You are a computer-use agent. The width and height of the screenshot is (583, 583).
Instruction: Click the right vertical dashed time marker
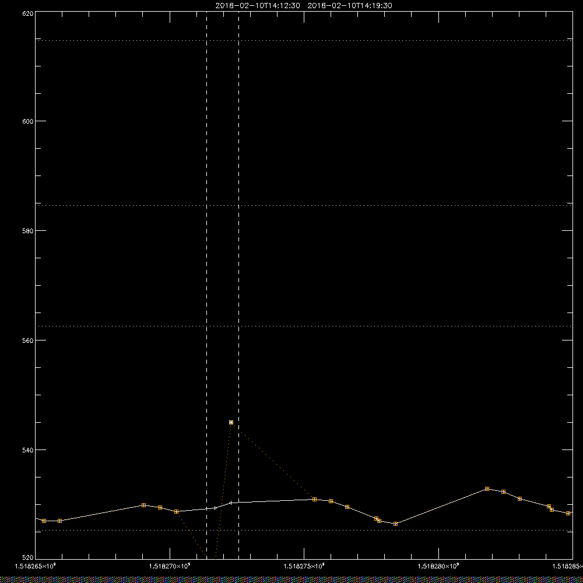click(x=238, y=285)
